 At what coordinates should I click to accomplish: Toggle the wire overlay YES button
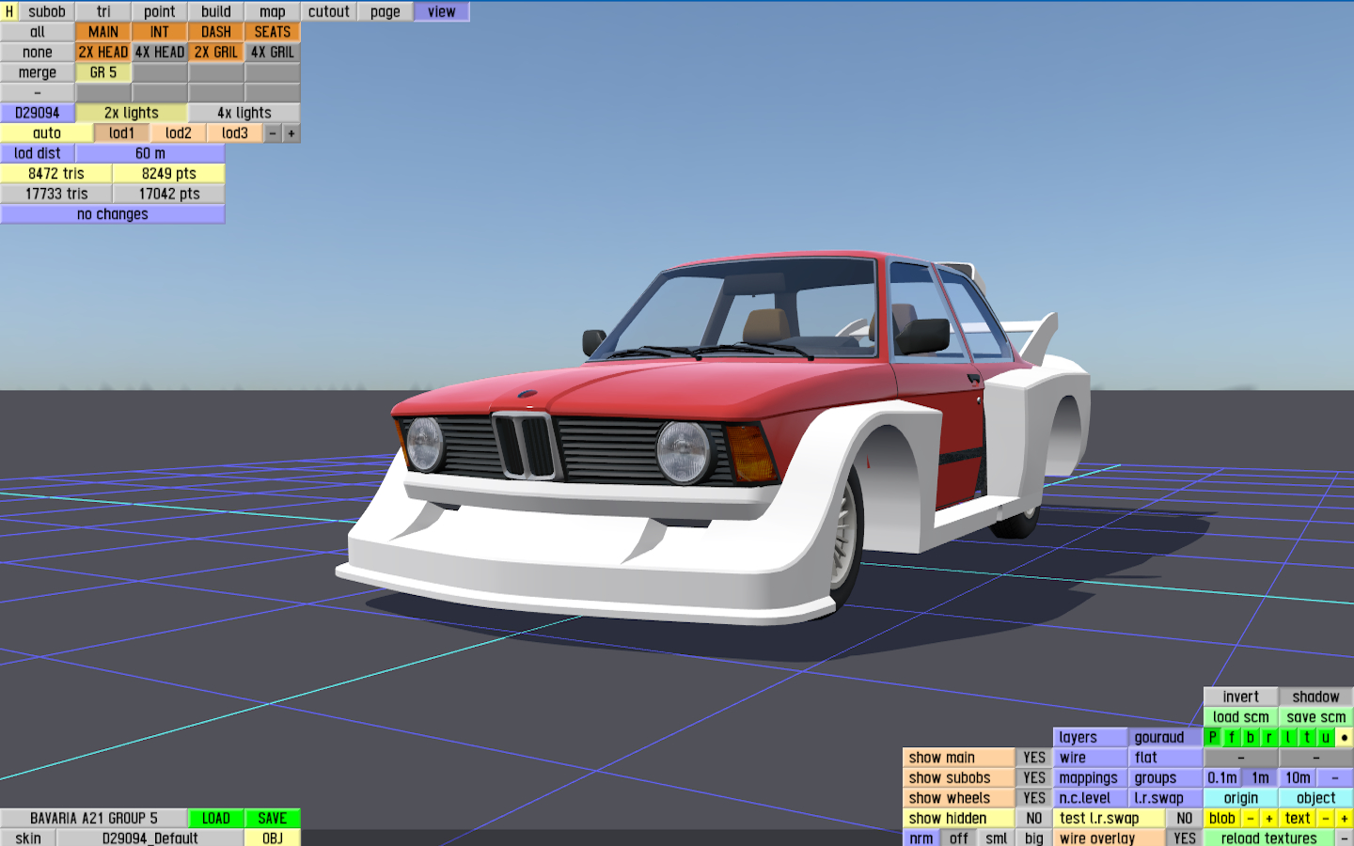coord(1185,838)
